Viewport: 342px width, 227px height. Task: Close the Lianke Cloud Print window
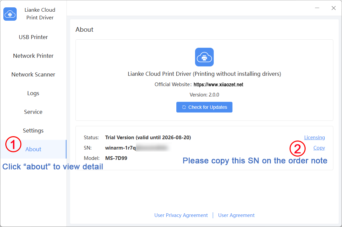pyautogui.click(x=334, y=8)
